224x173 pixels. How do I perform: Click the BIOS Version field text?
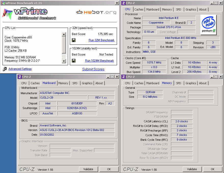pyautogui.click(x=77, y=130)
